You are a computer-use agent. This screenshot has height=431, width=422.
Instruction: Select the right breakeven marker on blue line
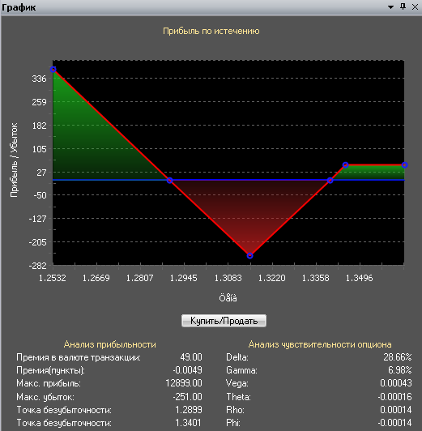(x=330, y=181)
